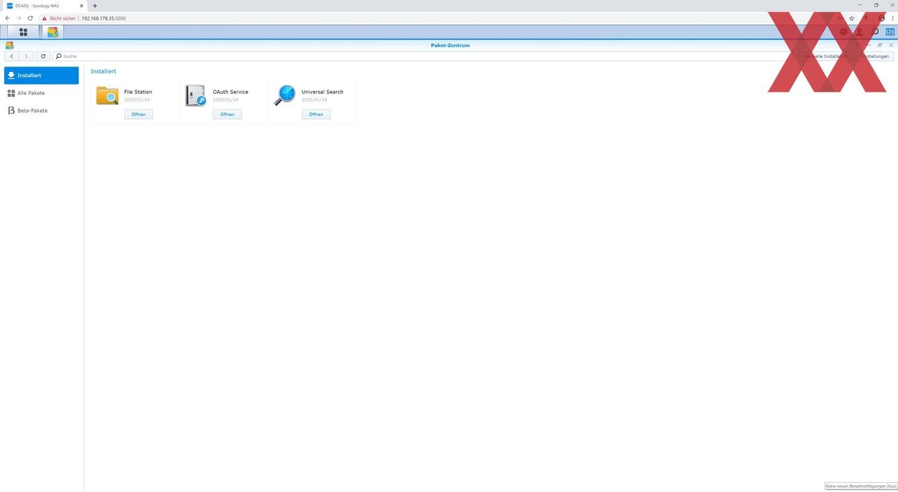Open Universal Search with Öffnen button

click(316, 114)
